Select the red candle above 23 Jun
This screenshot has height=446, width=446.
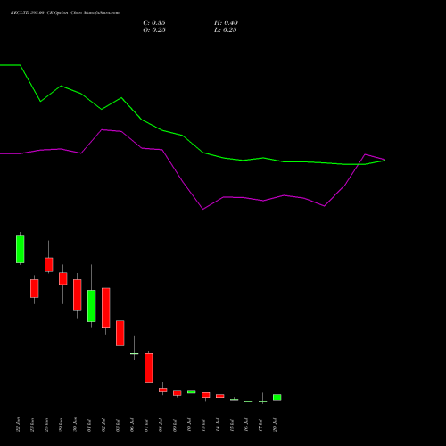(34, 288)
